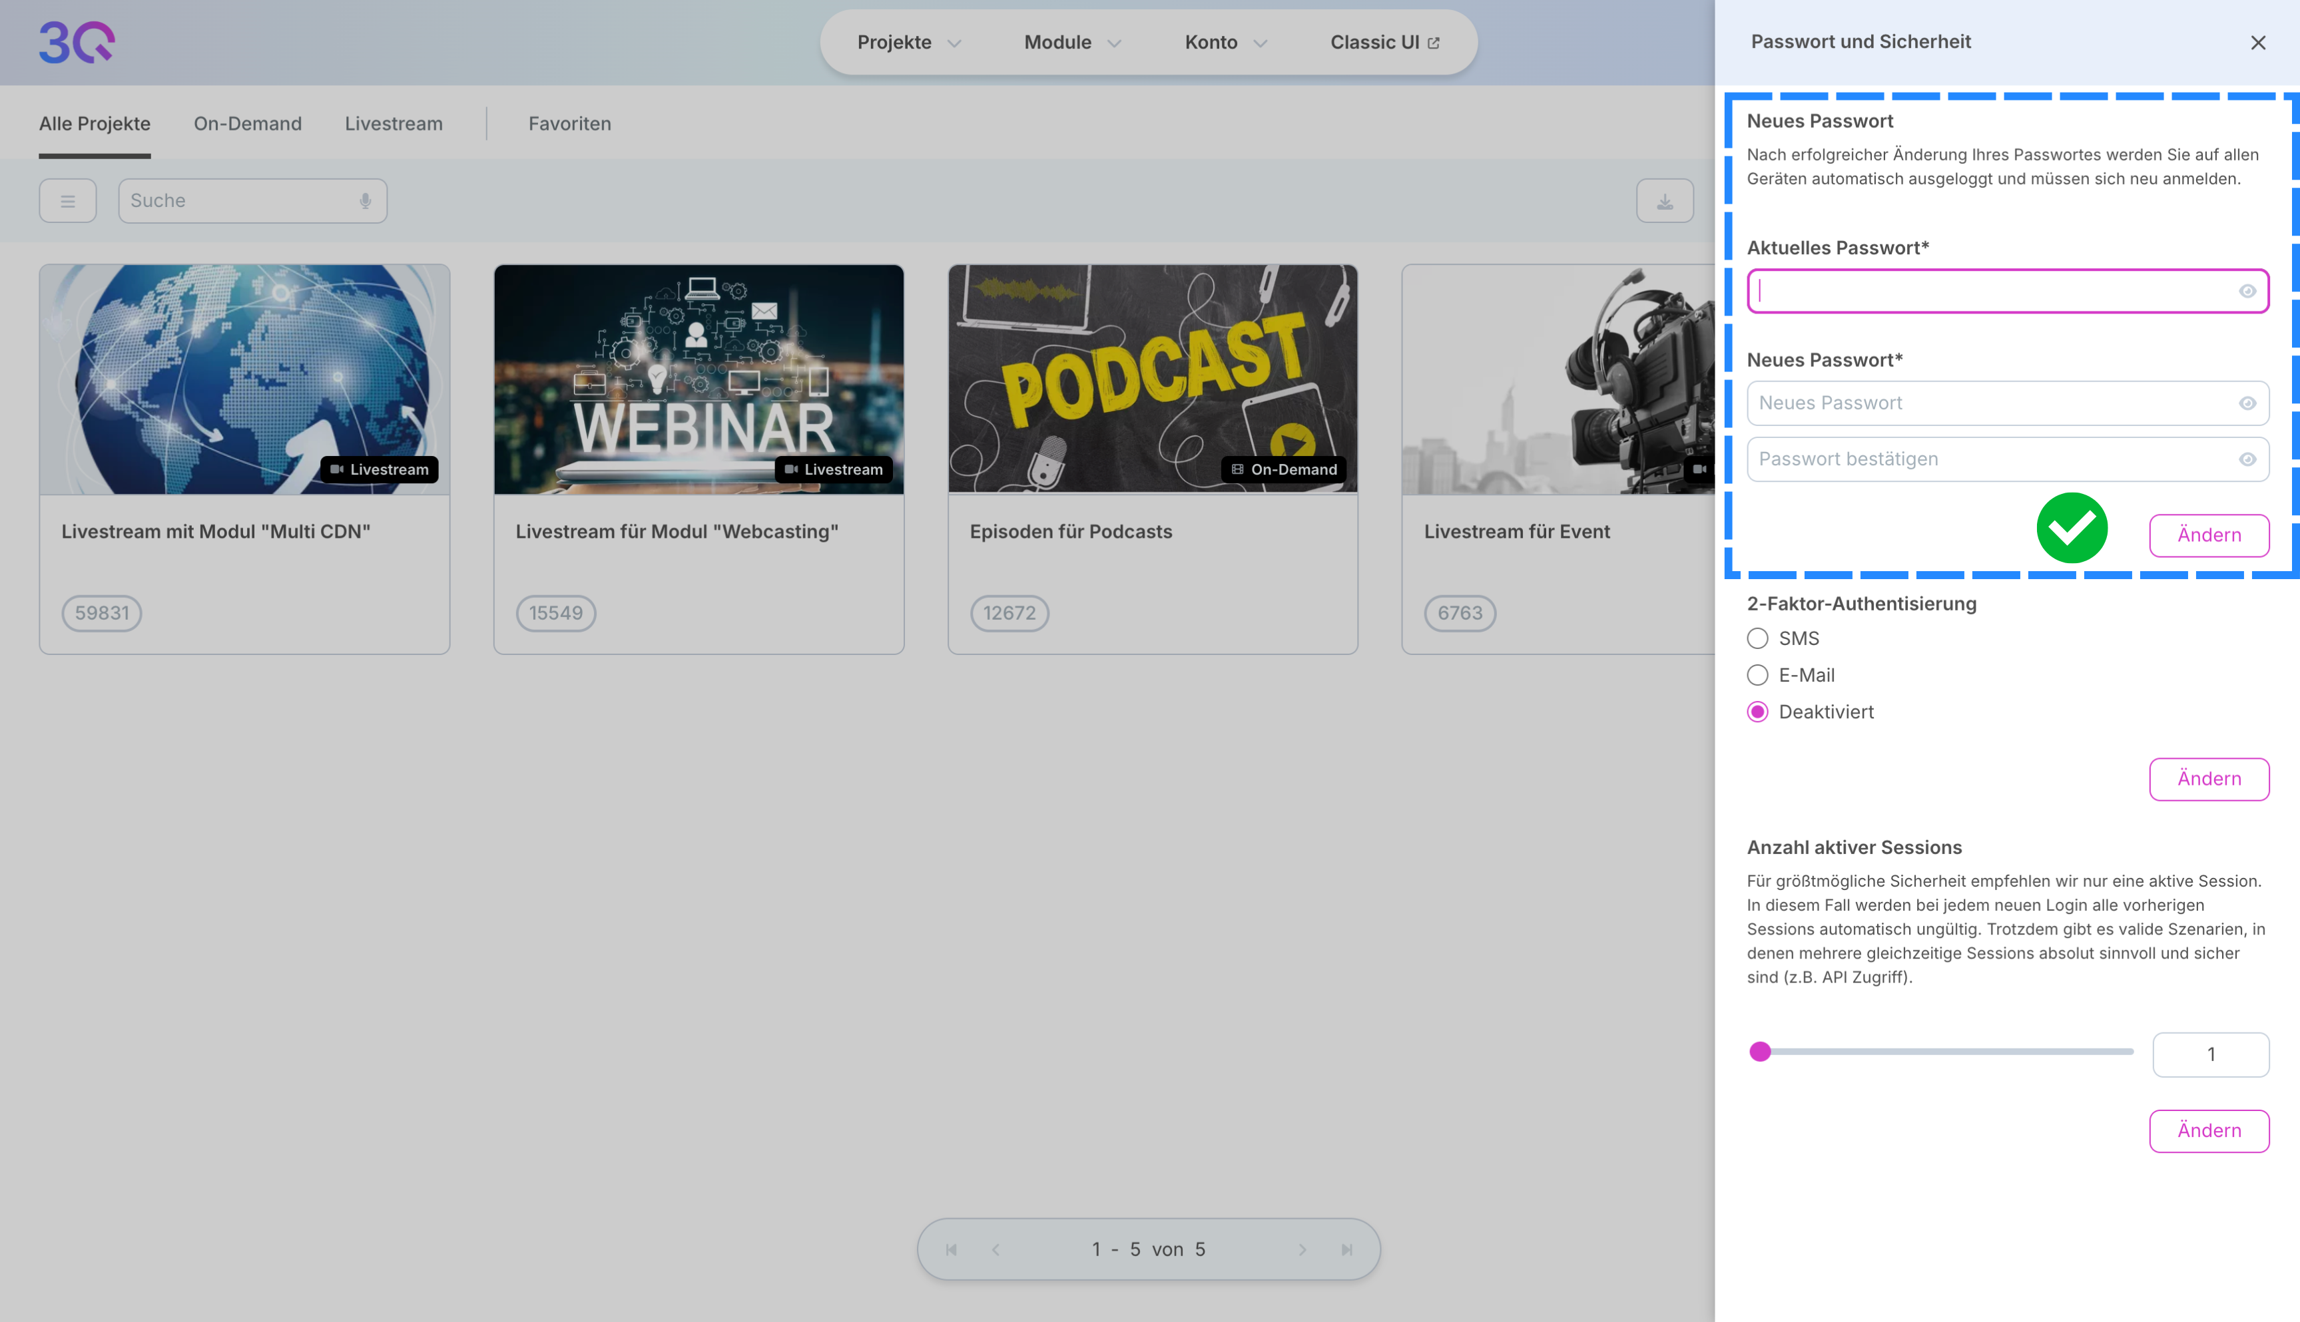Screen dimensions: 2300x1322
Task: Click Ändern button below password fields
Action: (x=2208, y=535)
